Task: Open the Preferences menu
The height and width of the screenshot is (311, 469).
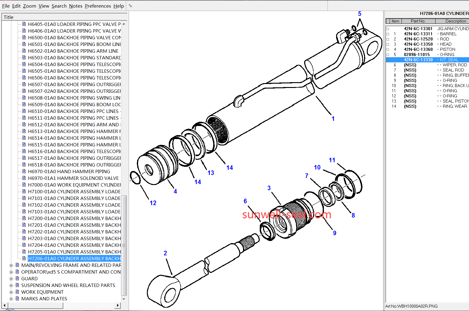Action: click(x=98, y=6)
